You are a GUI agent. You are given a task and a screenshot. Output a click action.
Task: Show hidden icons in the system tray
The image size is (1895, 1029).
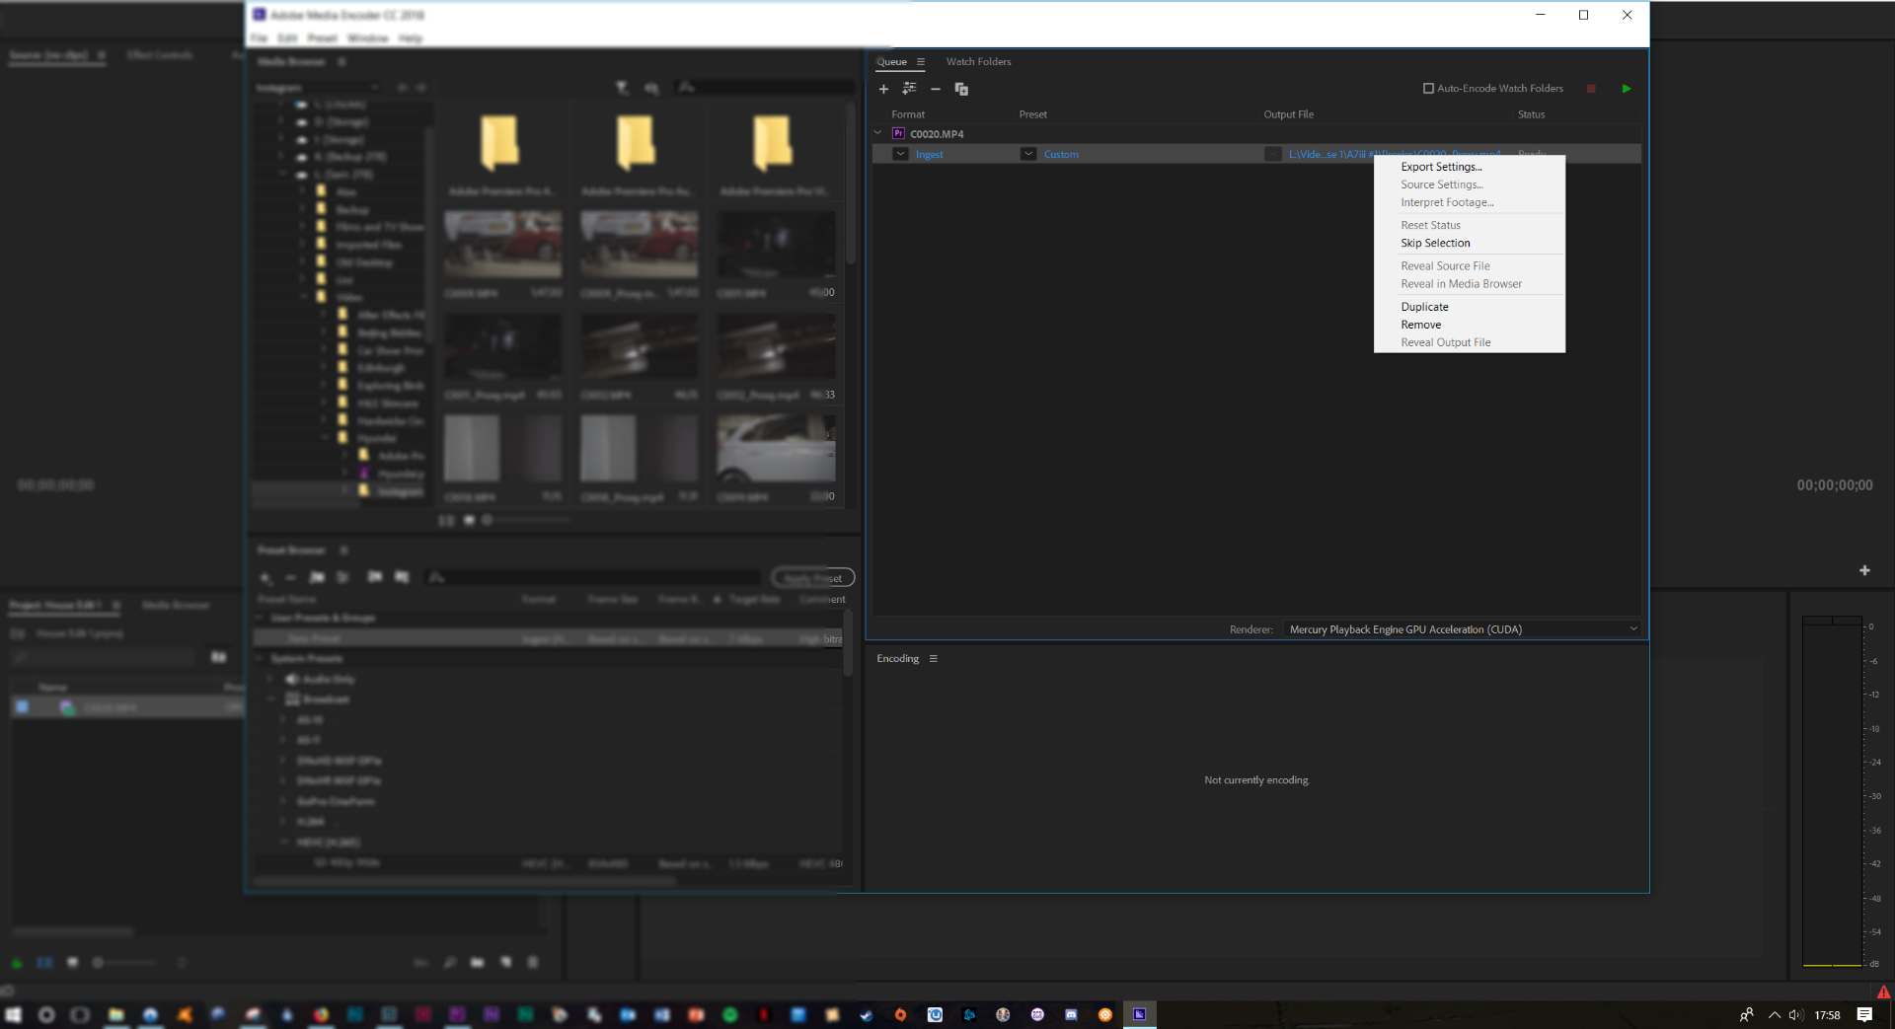coord(1774,1014)
